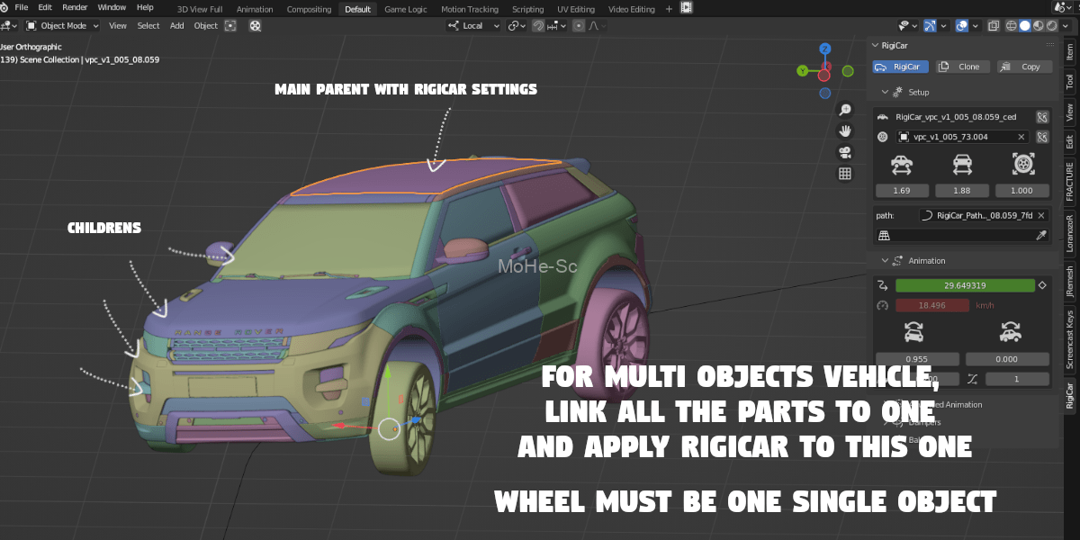Click the wheel picker icon beside vpc_v1_005_73.004
The width and height of the screenshot is (1080, 540).
pyautogui.click(x=1042, y=137)
